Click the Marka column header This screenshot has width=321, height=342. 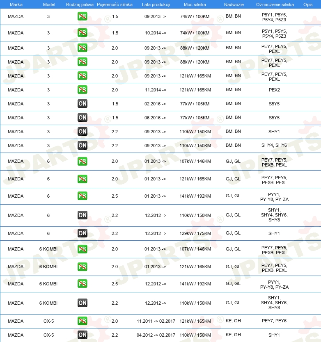pos(16,5)
